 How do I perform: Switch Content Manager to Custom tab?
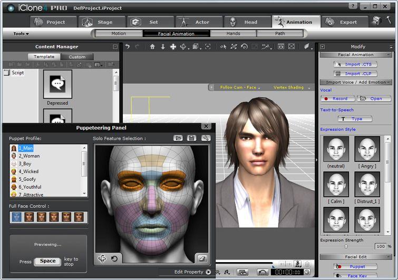coord(77,57)
